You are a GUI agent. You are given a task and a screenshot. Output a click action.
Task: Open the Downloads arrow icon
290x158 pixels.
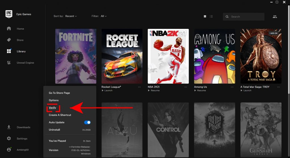9,127
